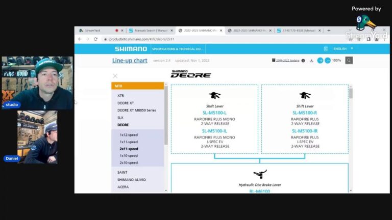Image resolution: width=392 pixels, height=220 pixels.
Task: Open the browser profile icon
Action: click(377, 39)
